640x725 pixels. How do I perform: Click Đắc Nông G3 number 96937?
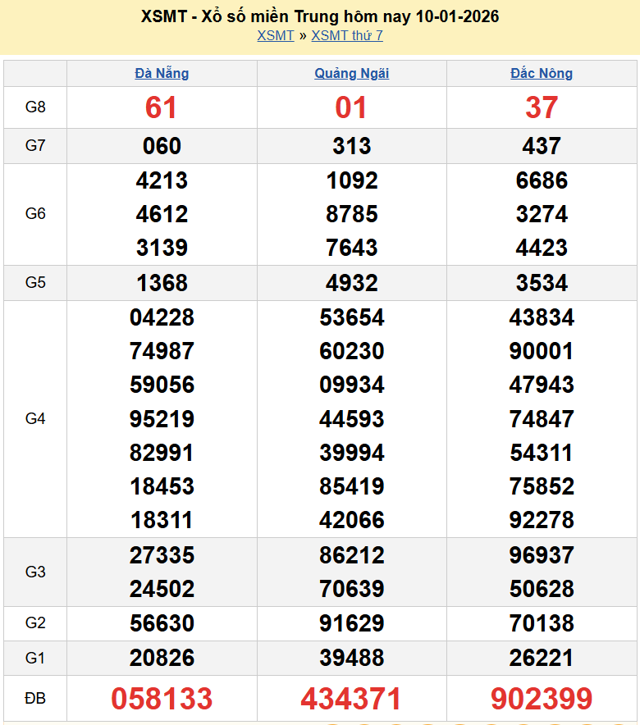point(542,555)
